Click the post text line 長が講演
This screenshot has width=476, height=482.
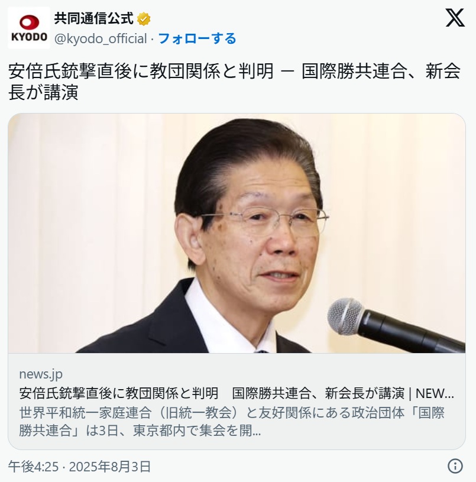43,92
